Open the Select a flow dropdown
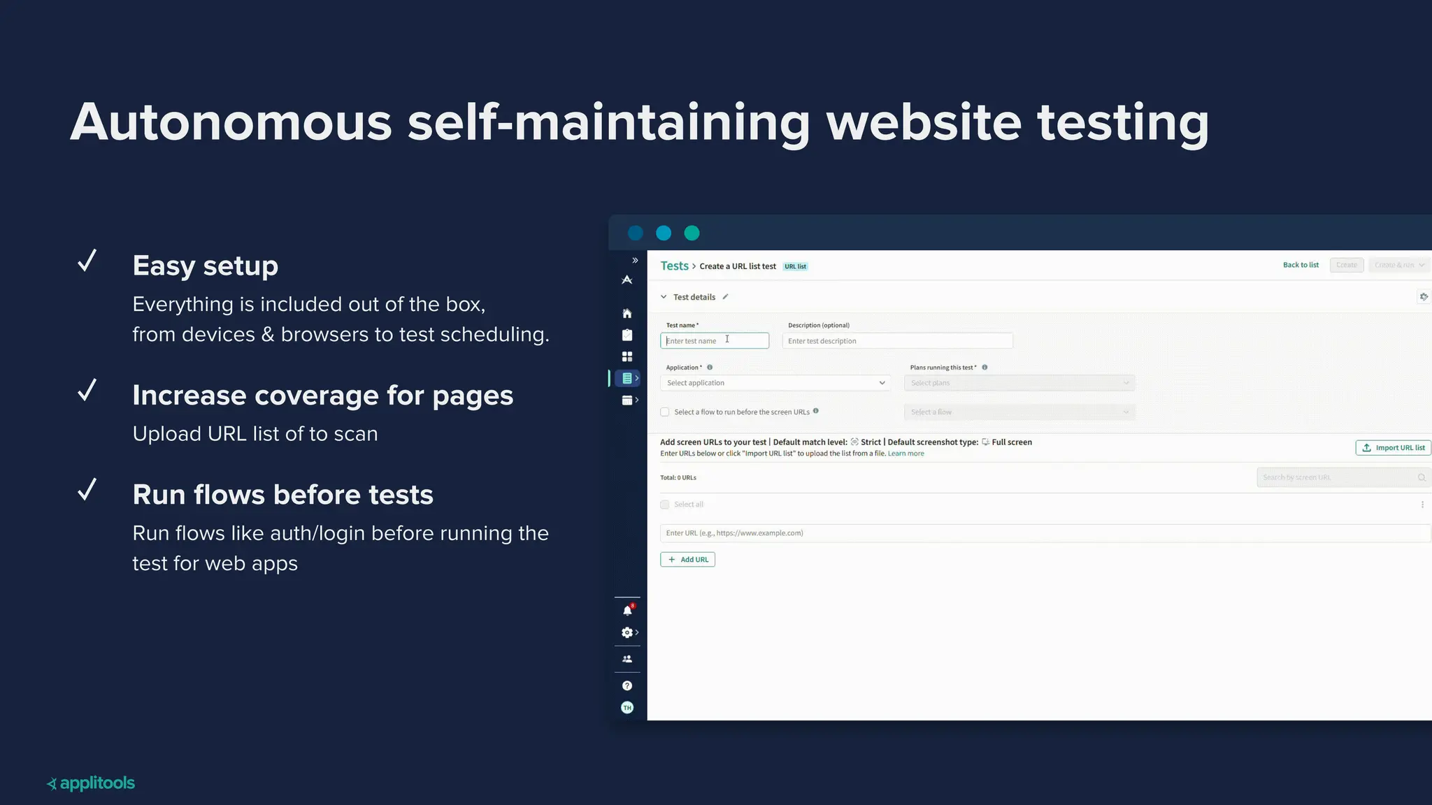 (x=1019, y=412)
